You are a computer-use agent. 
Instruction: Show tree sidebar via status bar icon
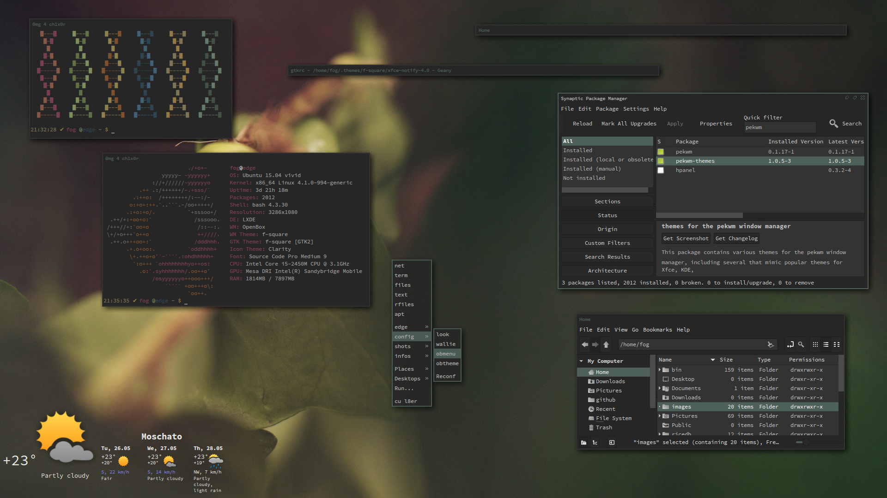595,443
